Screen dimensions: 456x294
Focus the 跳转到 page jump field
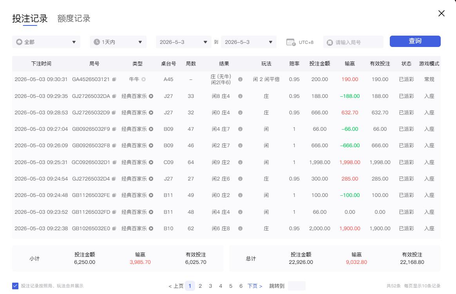pyautogui.click(x=297, y=286)
